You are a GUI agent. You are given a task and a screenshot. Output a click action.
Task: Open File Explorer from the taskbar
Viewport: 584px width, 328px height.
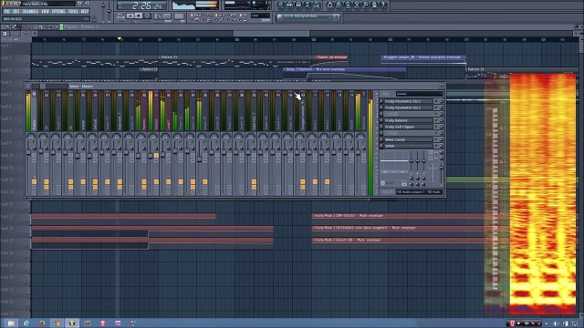[x=10, y=323]
